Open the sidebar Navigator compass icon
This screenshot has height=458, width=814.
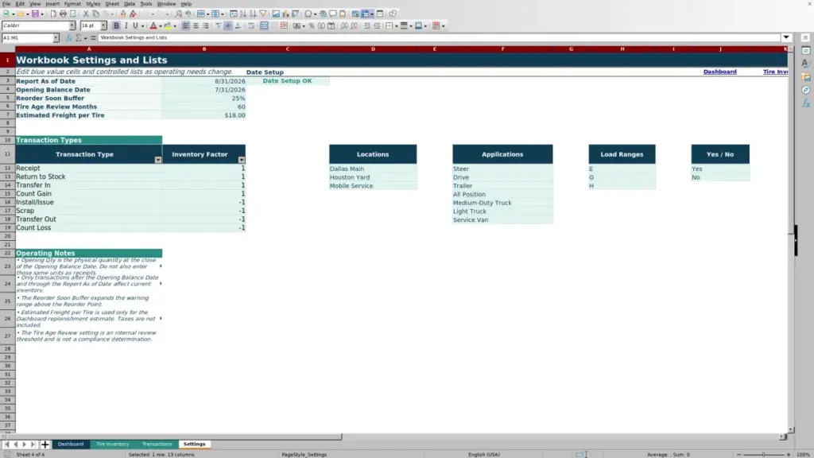(x=806, y=91)
